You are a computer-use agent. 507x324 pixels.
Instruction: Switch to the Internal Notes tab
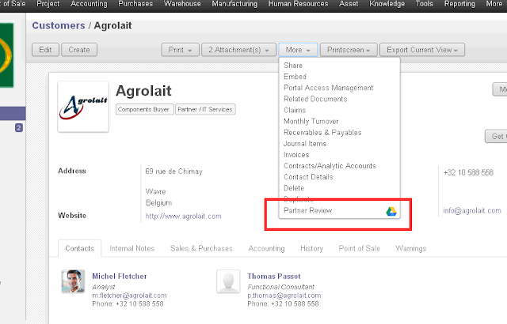132,248
